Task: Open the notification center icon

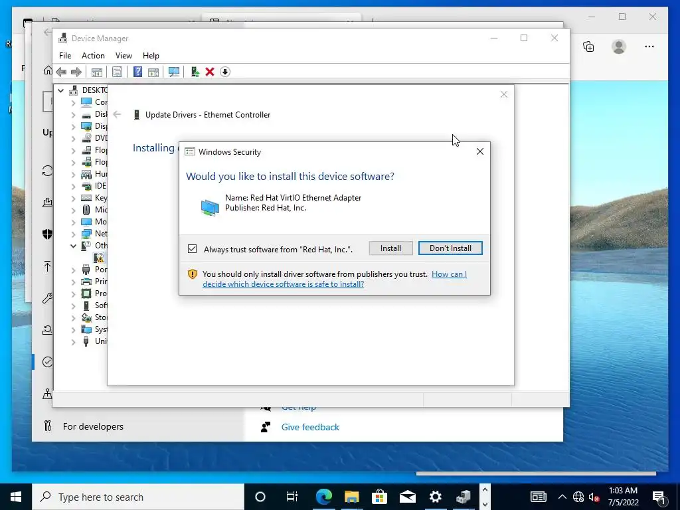Action: click(x=659, y=497)
